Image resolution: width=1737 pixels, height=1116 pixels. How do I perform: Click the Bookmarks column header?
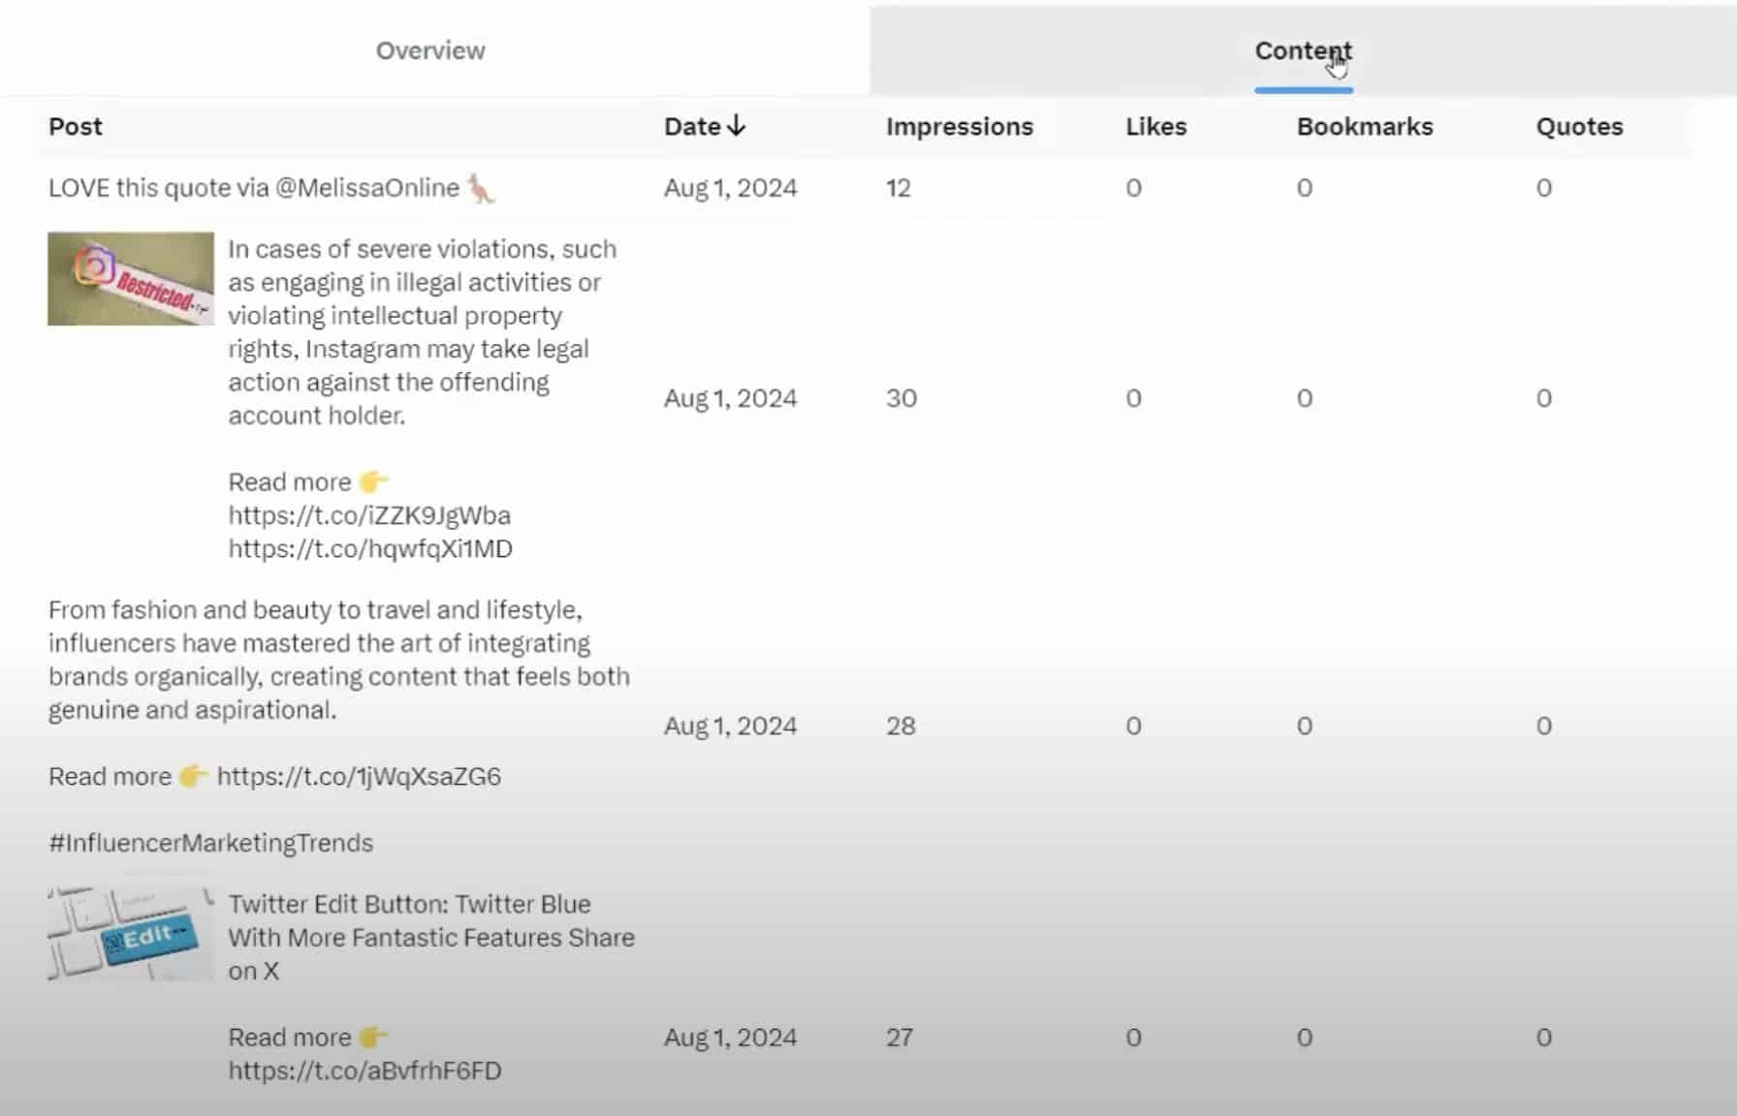tap(1364, 126)
